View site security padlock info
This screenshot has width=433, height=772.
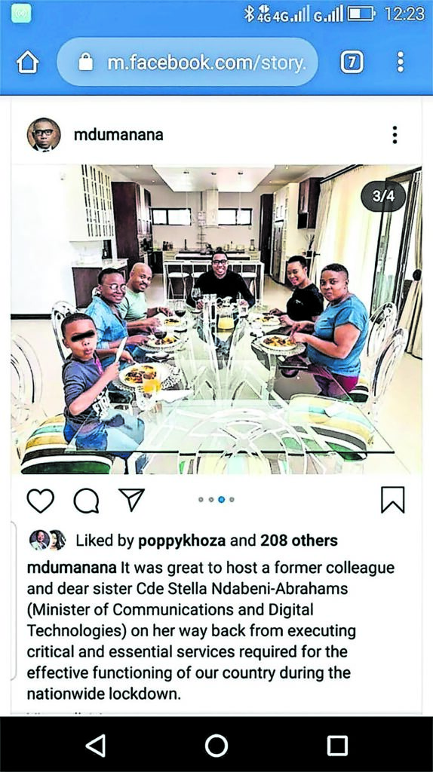pyautogui.click(x=86, y=62)
